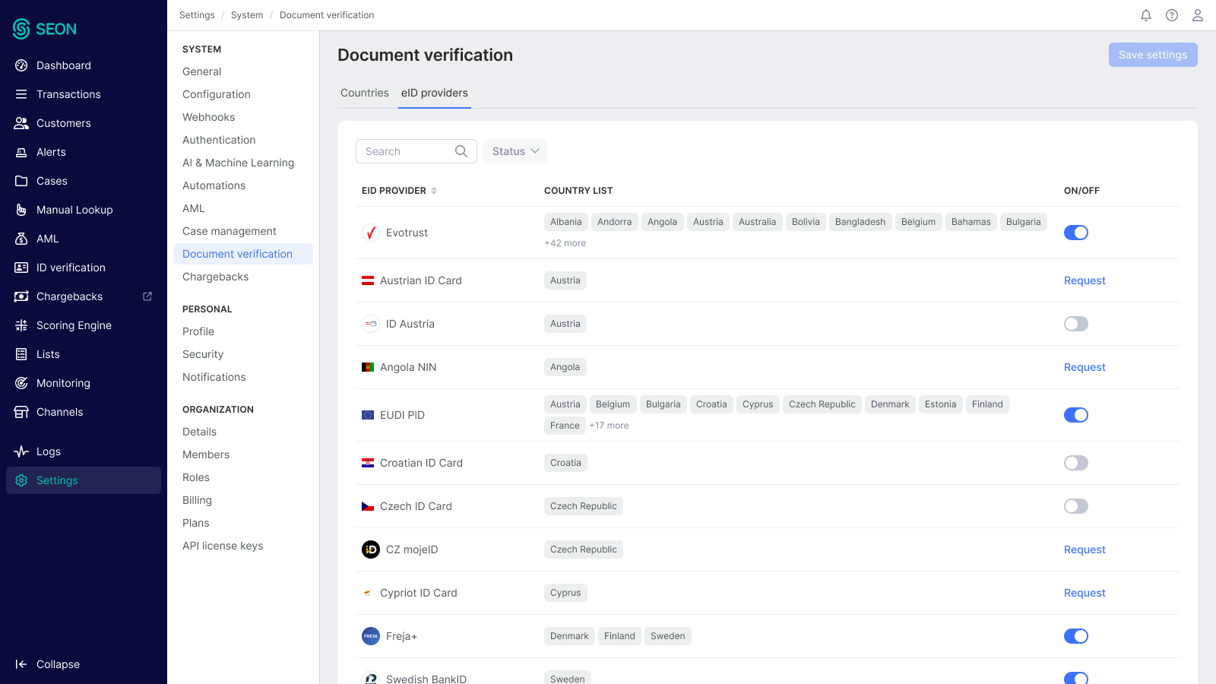1216x684 pixels.
Task: Open Automations settings
Action: (214, 185)
